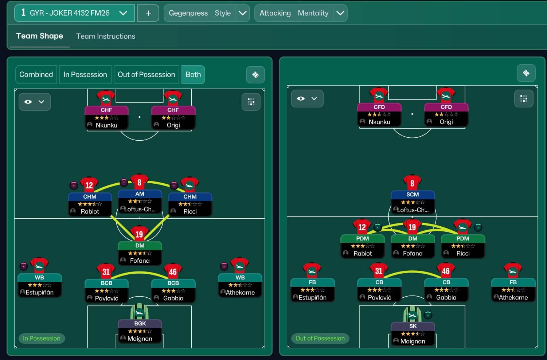The height and width of the screenshot is (360, 547).
Task: Switch to Combined view
Action: pos(36,75)
